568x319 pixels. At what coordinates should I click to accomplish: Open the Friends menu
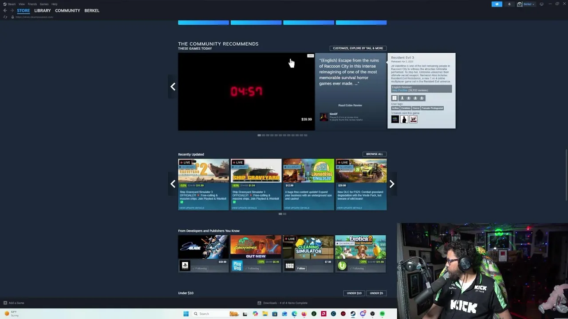[32, 4]
